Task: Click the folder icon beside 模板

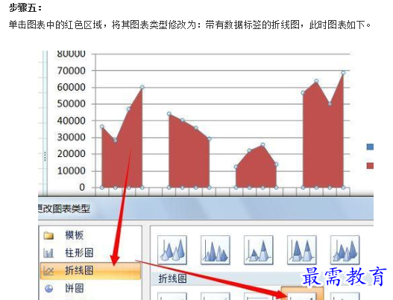Action: (x=48, y=235)
